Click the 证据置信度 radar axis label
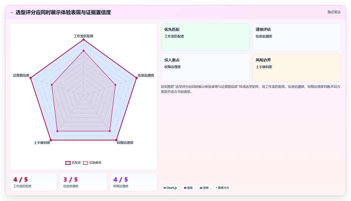 [21, 75]
